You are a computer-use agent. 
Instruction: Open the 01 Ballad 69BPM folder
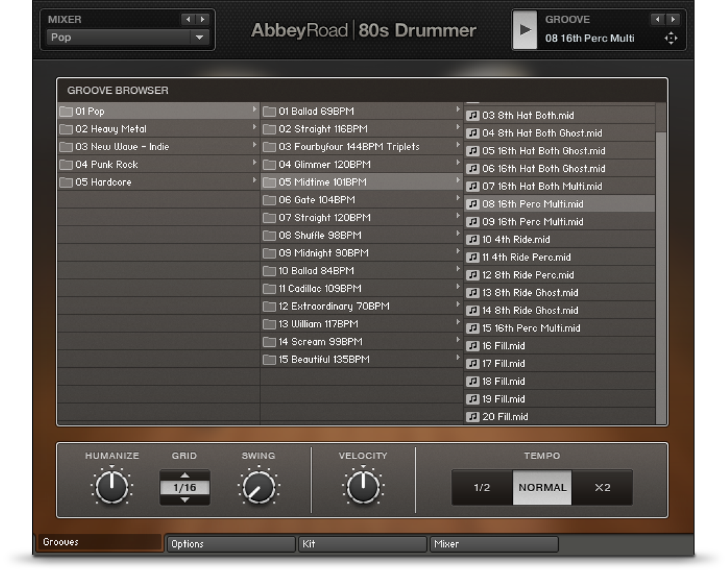pyautogui.click(x=361, y=111)
